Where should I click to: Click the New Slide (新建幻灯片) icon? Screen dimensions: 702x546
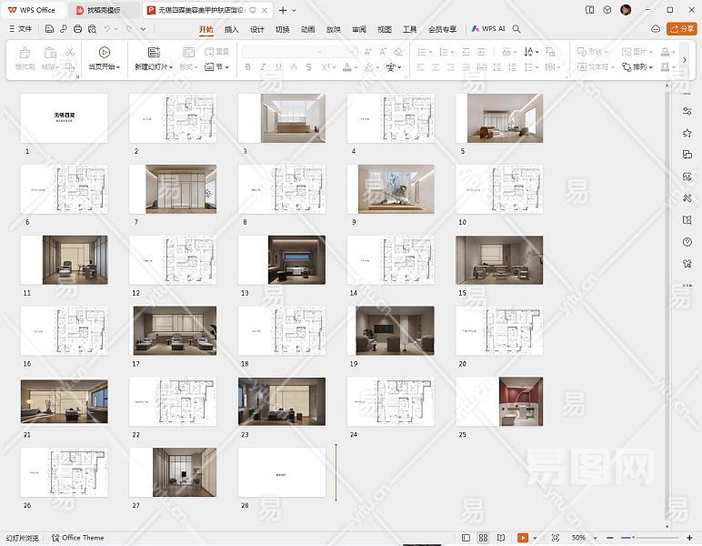[153, 53]
